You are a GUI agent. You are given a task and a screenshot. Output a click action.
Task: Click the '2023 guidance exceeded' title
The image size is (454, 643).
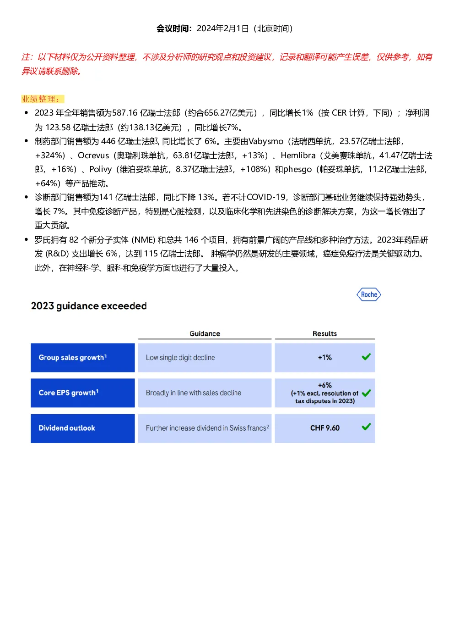pyautogui.click(x=89, y=306)
